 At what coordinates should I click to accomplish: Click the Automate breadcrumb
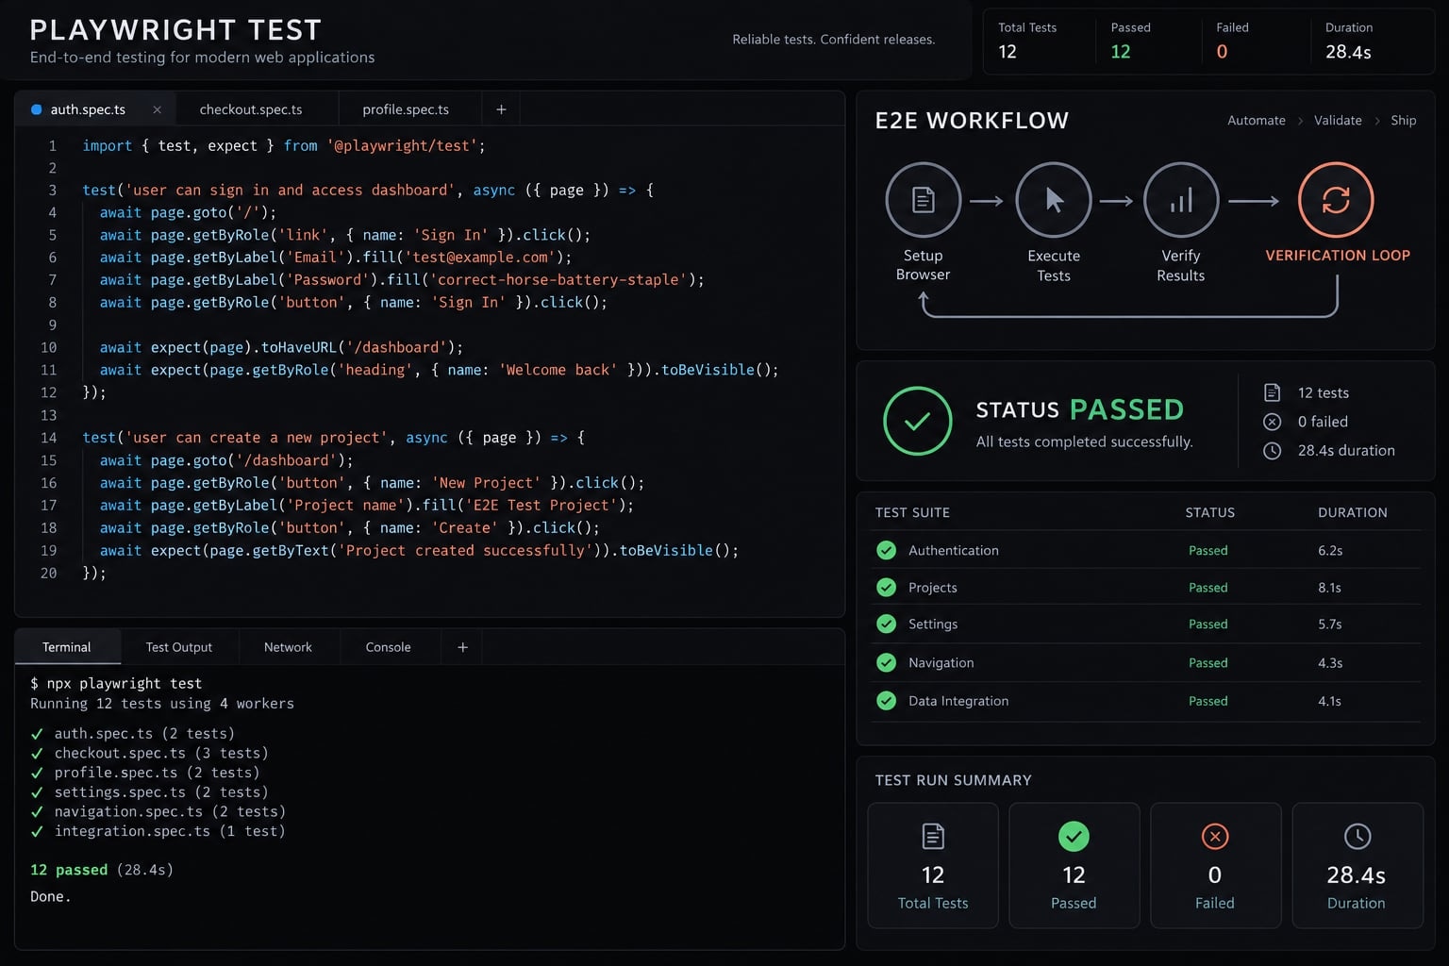pos(1257,120)
